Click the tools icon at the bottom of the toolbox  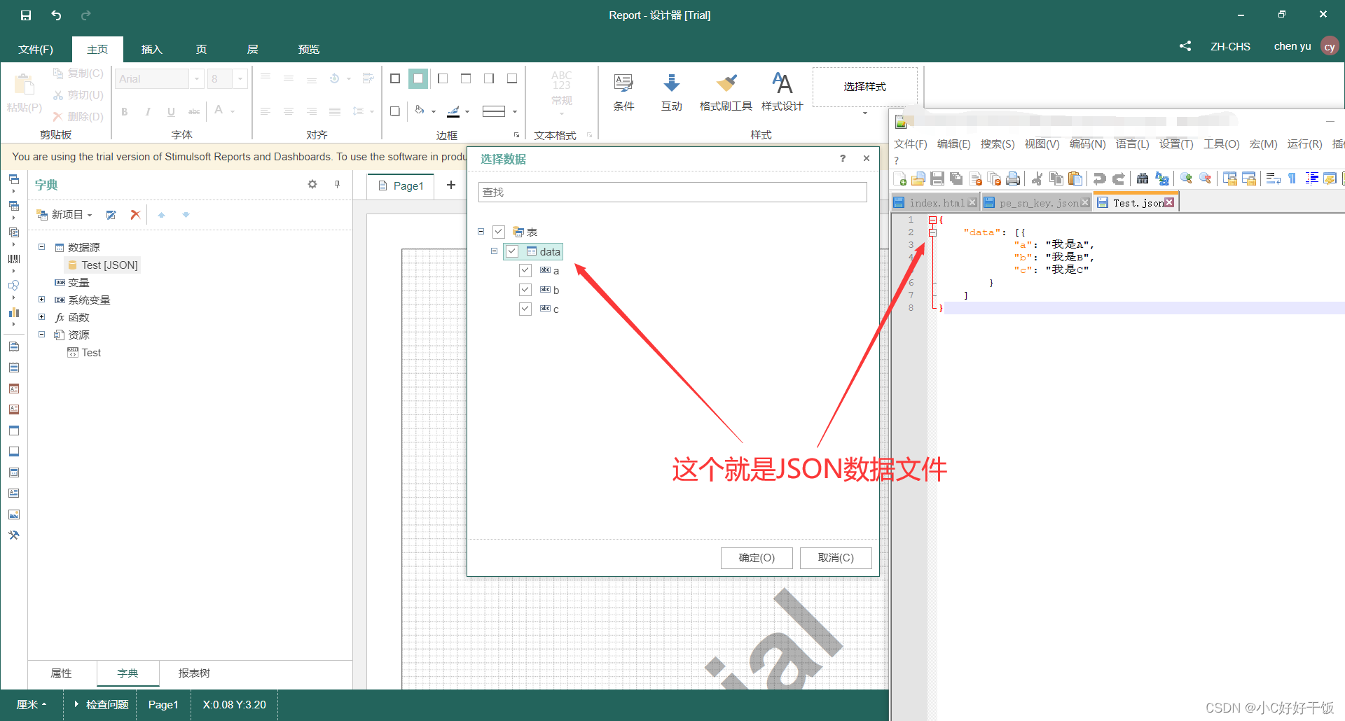tap(13, 535)
